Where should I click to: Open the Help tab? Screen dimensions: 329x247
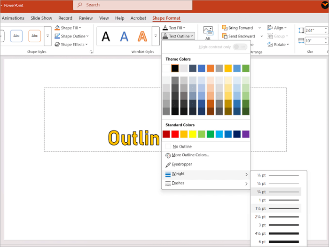(x=119, y=18)
